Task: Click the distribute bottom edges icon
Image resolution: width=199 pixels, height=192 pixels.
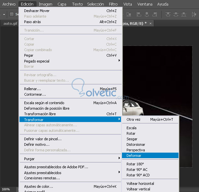Action: pyautogui.click(x=184, y=14)
